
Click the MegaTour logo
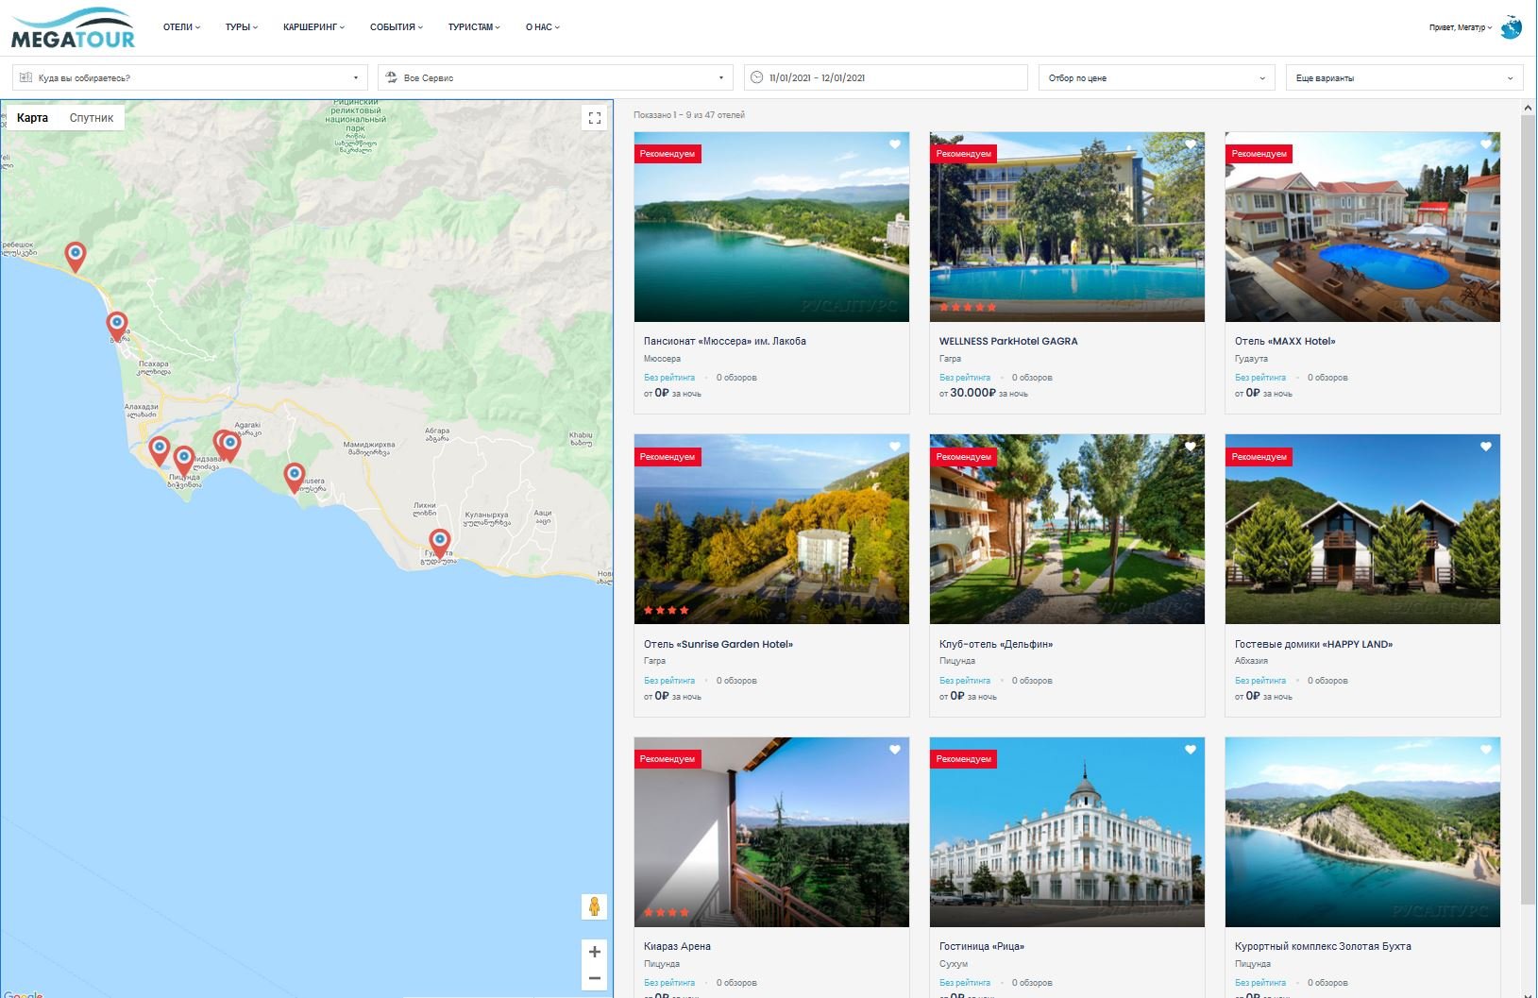pyautogui.click(x=73, y=28)
